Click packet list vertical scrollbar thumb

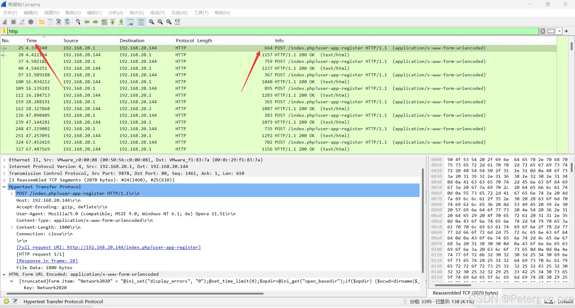click(x=572, y=46)
